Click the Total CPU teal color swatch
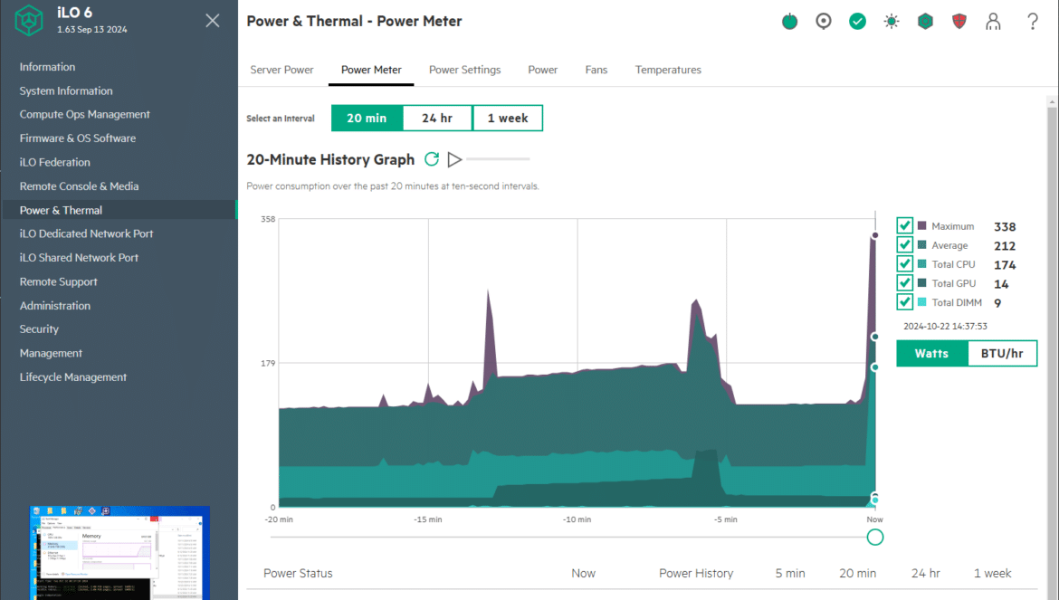 (x=922, y=264)
